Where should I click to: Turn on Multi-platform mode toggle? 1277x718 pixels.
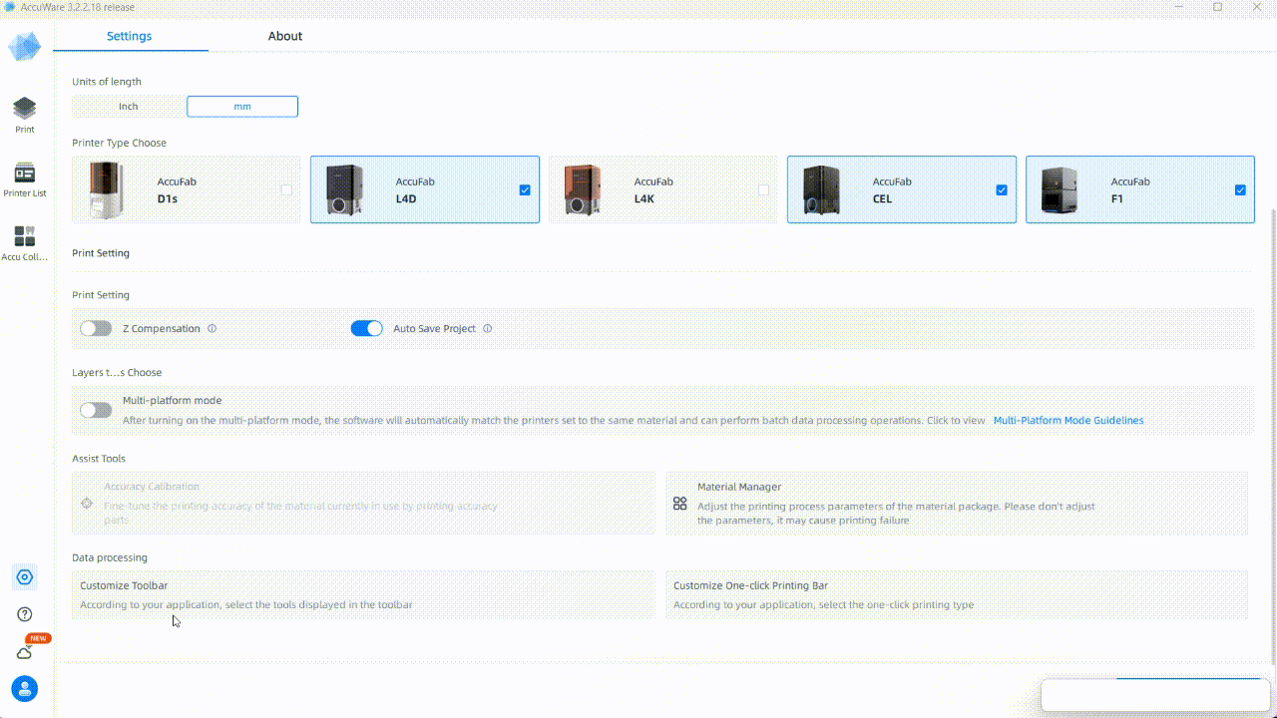pyautogui.click(x=96, y=410)
